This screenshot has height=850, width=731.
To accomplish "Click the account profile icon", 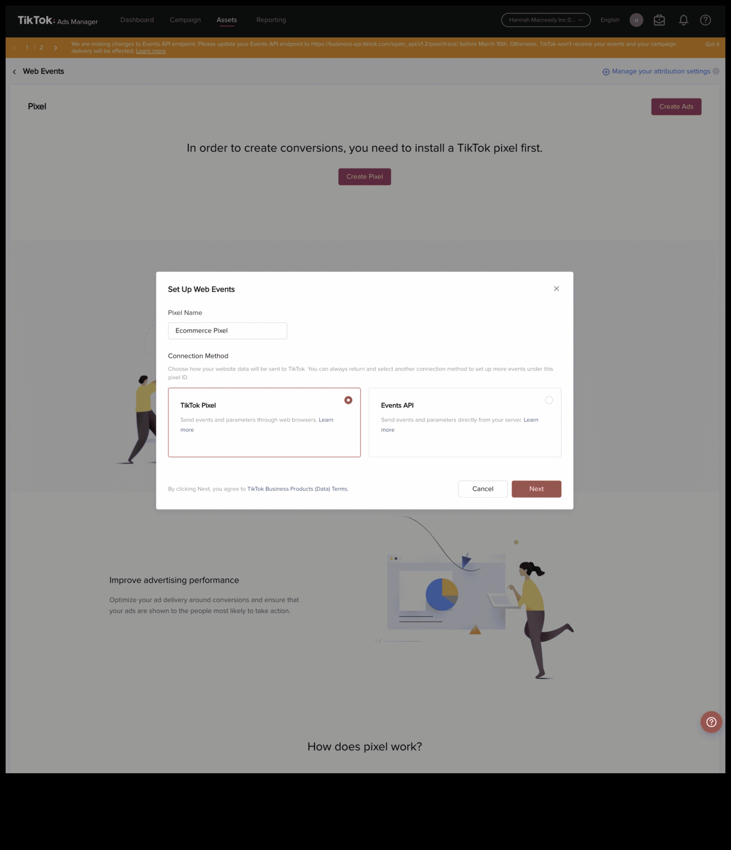I will tap(636, 19).
